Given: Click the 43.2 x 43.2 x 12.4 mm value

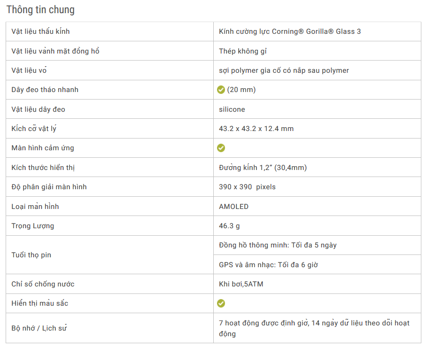Looking at the screenshot, I should pyautogui.click(x=256, y=129).
